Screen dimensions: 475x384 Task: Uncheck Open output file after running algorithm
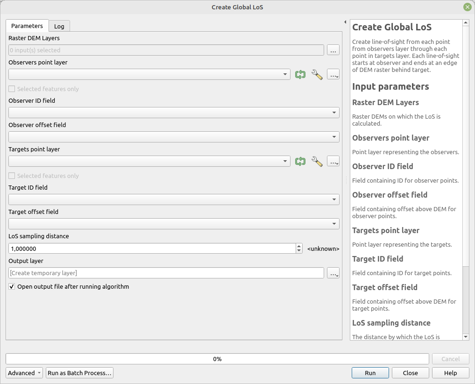click(x=12, y=286)
